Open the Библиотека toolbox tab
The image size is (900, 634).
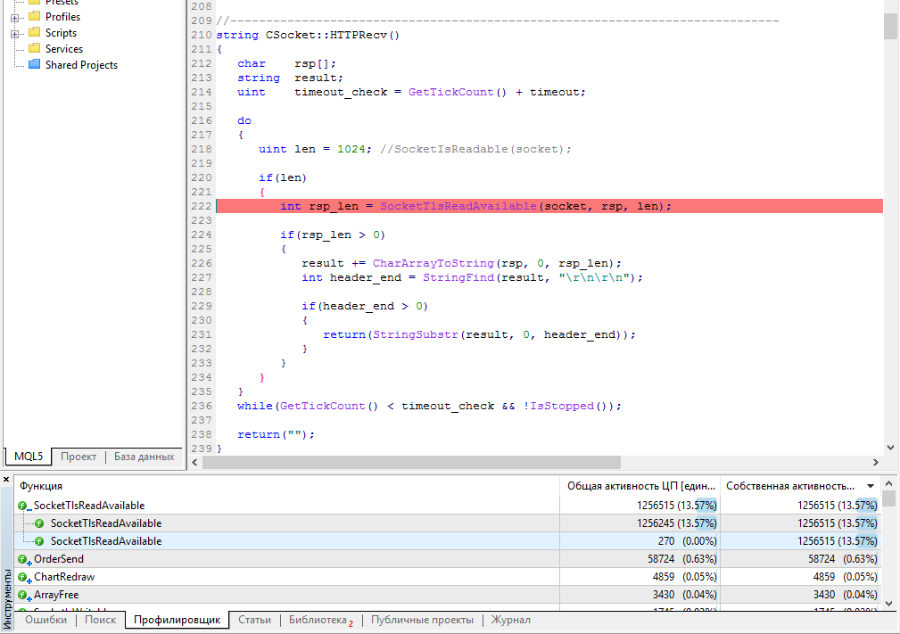320,620
